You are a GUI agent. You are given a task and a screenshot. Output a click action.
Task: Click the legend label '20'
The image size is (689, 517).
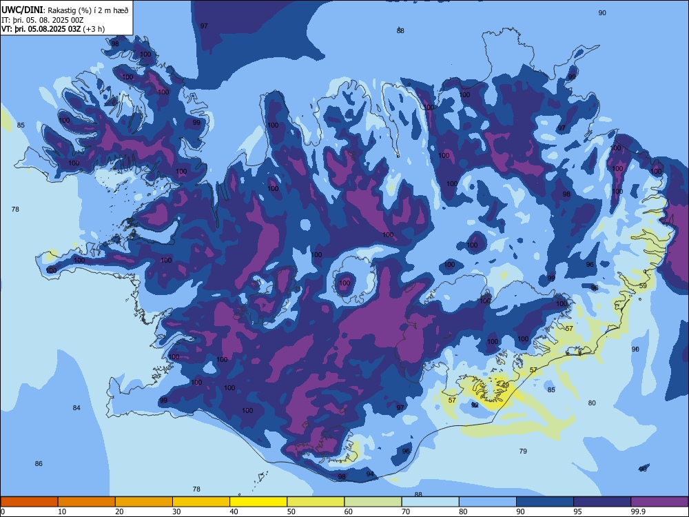point(119,511)
